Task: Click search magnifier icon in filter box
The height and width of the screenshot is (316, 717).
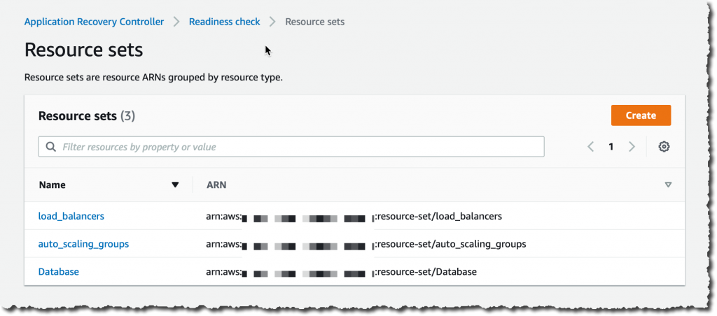Action: [51, 147]
